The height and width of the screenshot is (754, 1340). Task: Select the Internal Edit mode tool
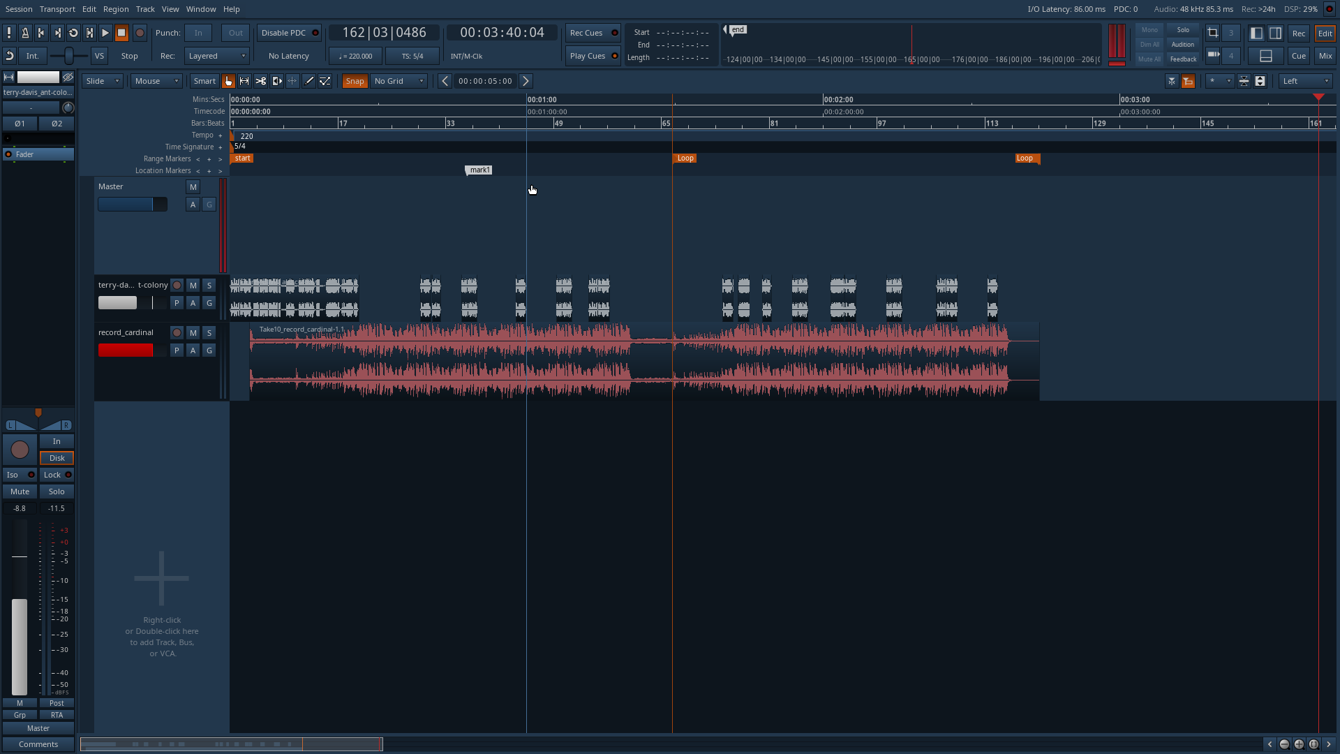pos(325,81)
